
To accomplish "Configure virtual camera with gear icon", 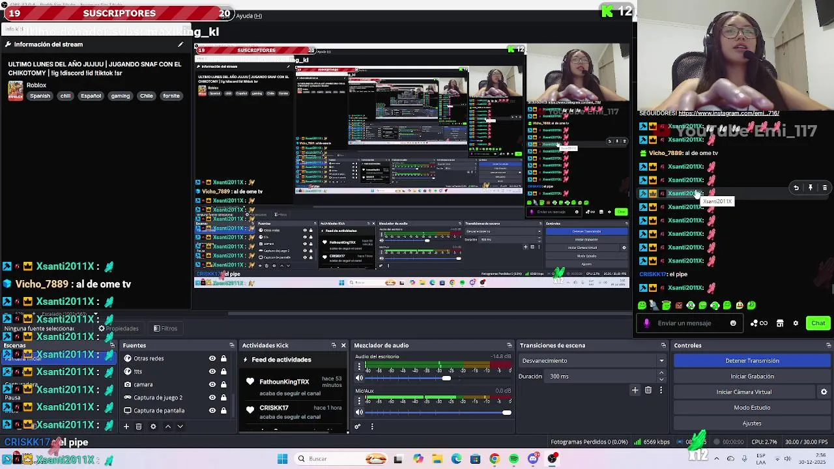I will [x=824, y=392].
